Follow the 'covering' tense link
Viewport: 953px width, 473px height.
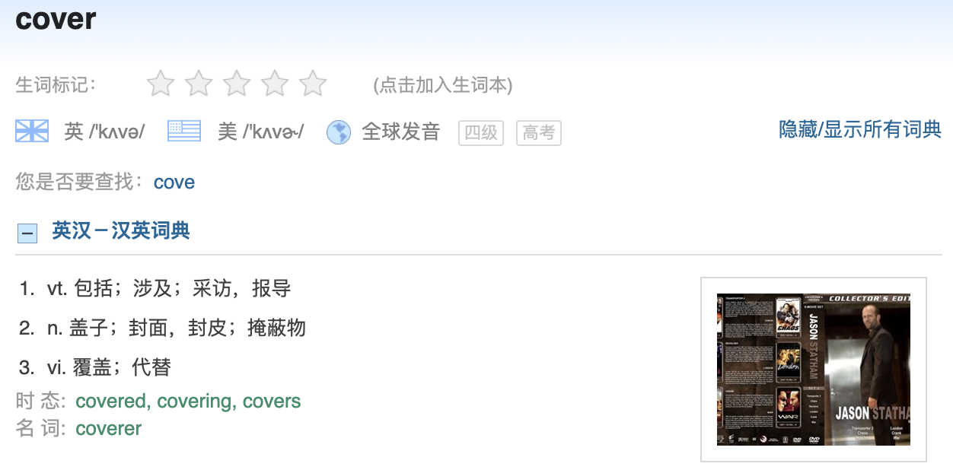pos(195,401)
